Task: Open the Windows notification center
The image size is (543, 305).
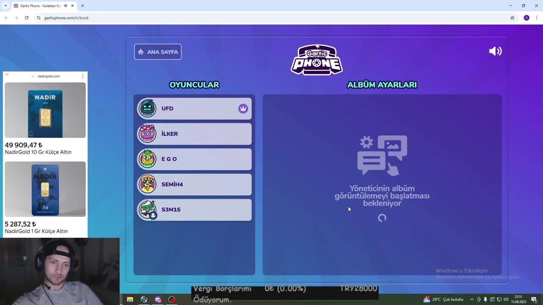Action: (x=535, y=299)
